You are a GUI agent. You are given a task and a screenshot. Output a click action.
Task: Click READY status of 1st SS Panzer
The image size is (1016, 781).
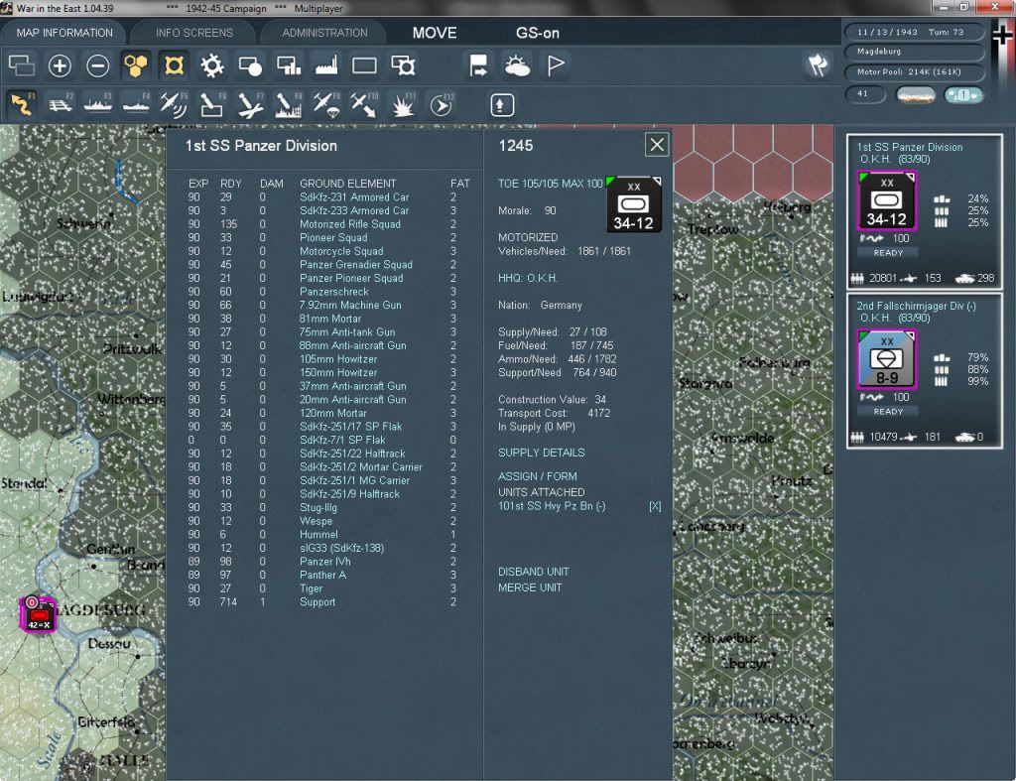888,253
